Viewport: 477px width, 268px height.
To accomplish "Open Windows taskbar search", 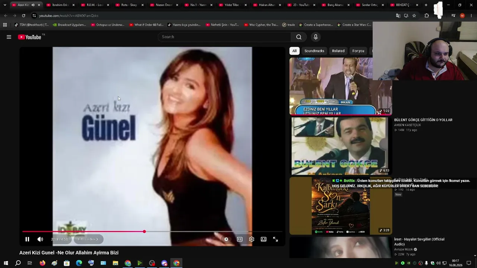I will 18,263.
